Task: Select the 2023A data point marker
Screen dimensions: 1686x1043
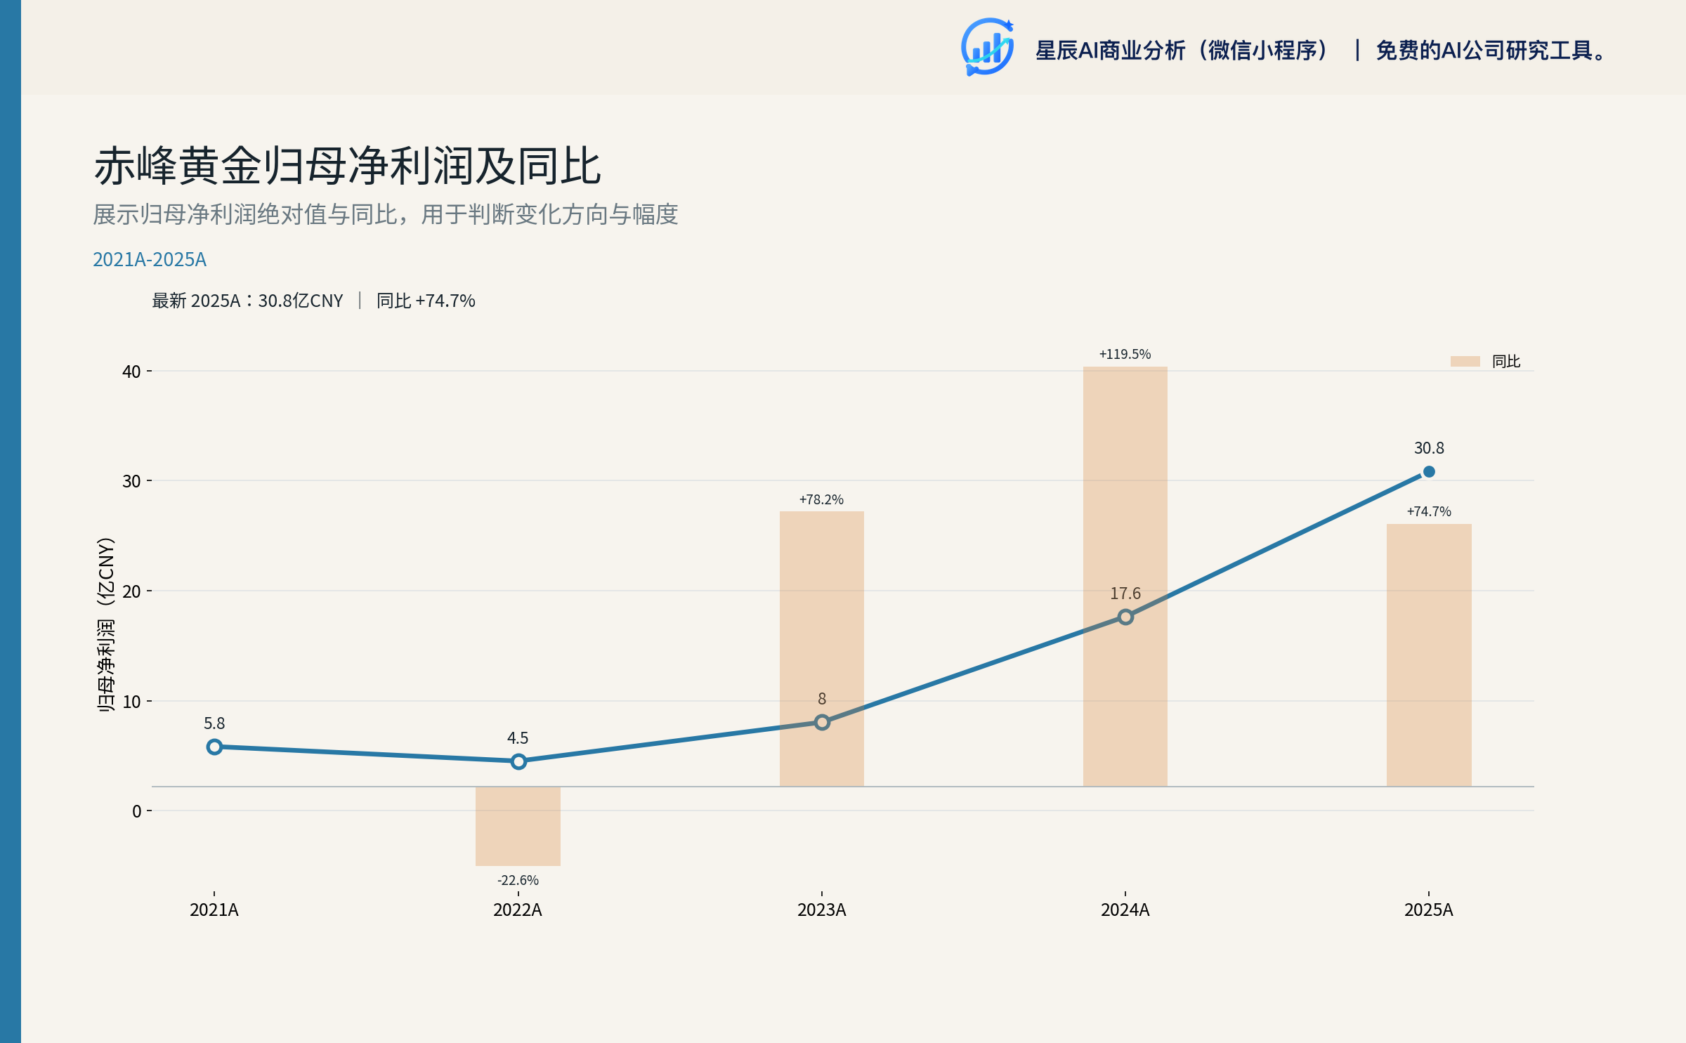Action: click(x=821, y=722)
